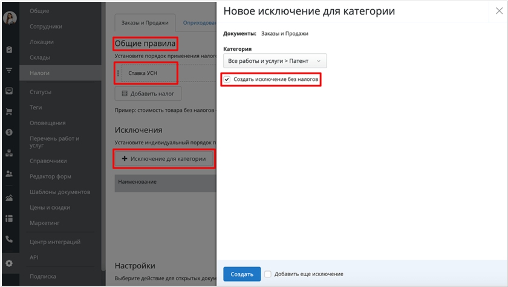The image size is (508, 287).
Task: Go to "Шаблоны документов" settings item
Action: click(x=60, y=192)
